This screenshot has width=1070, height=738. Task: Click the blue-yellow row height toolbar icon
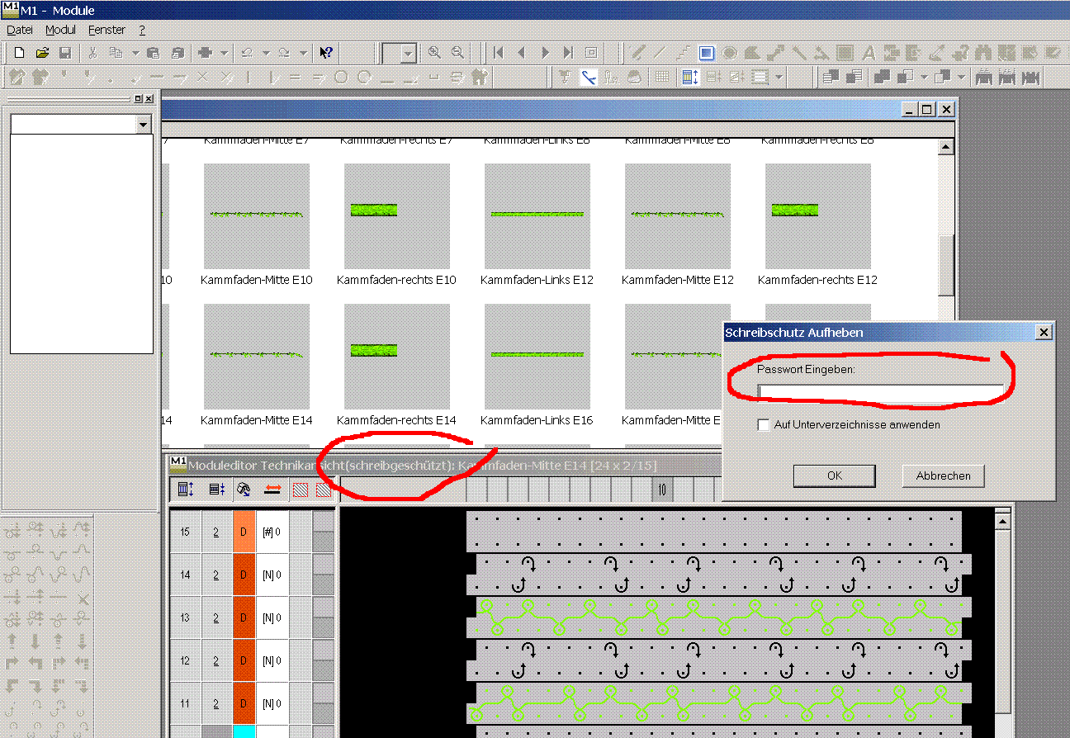(690, 78)
